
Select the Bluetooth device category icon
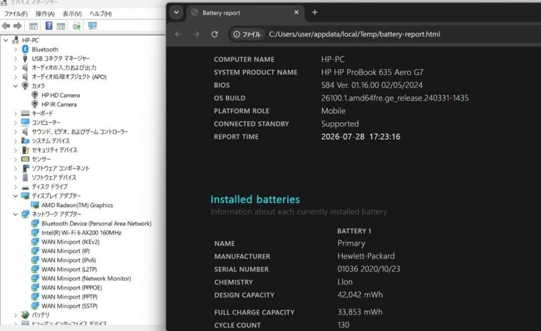[x=25, y=49]
